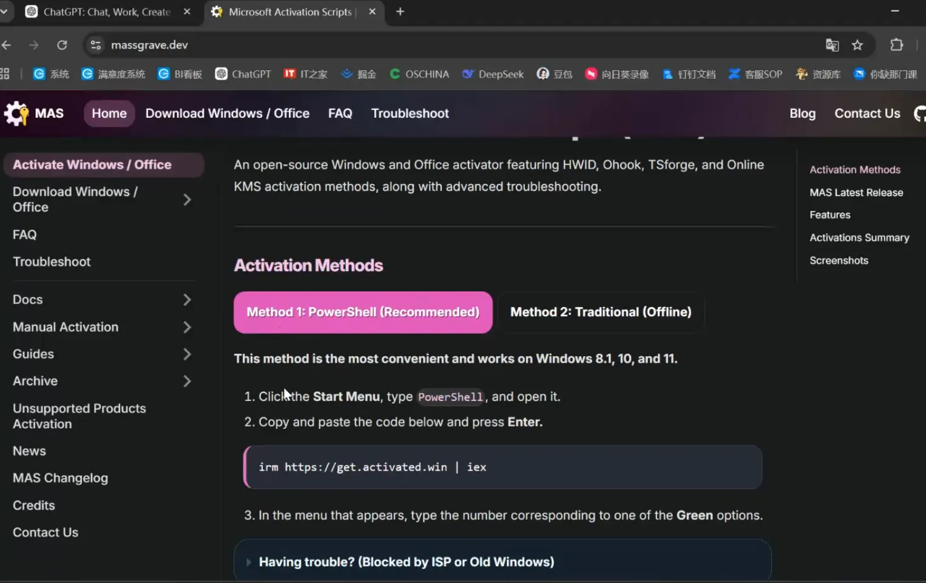Click the inline PowerShell code text

pos(450,397)
